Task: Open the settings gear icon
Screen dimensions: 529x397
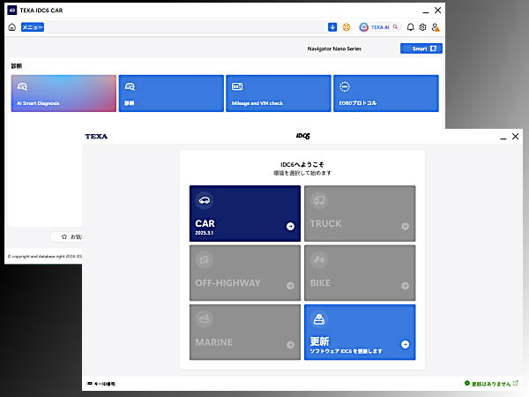Action: (x=422, y=27)
